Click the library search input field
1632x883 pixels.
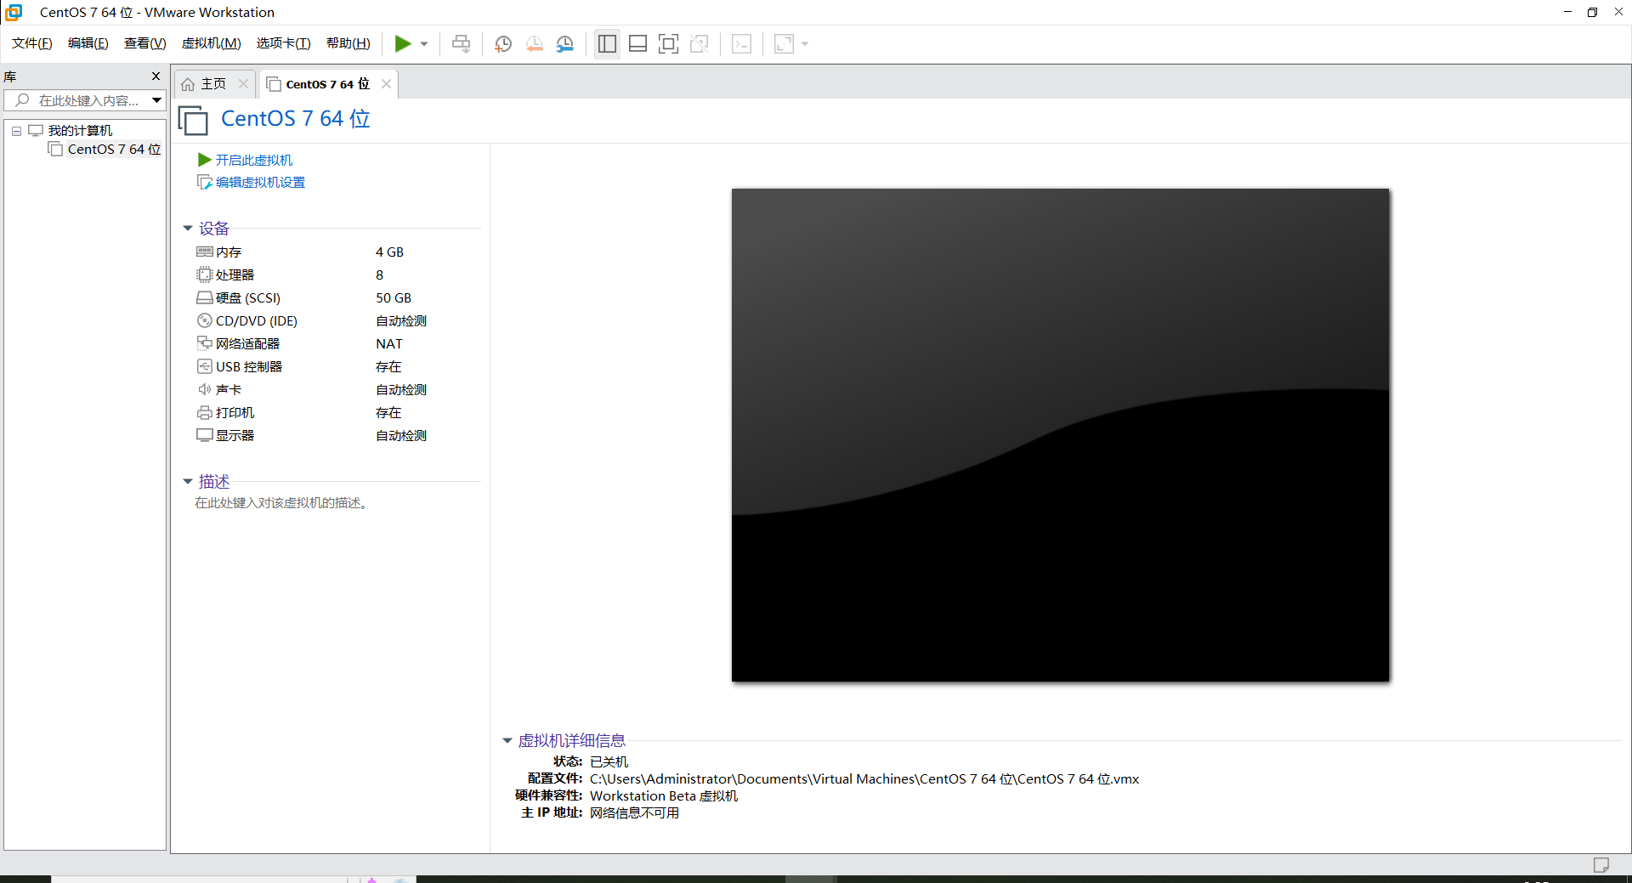click(78, 100)
